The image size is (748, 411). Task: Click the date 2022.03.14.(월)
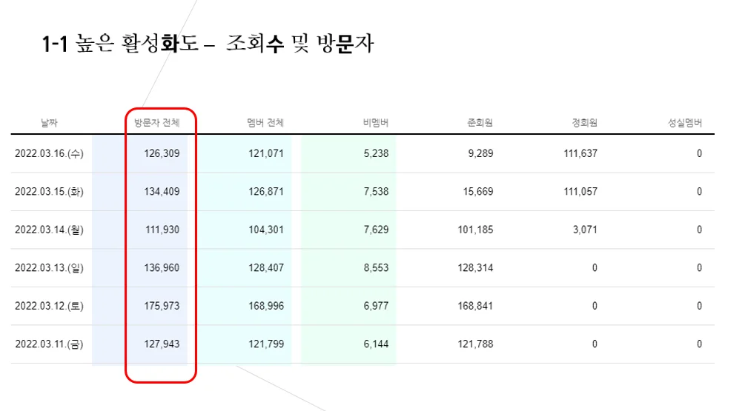pyautogui.click(x=49, y=230)
